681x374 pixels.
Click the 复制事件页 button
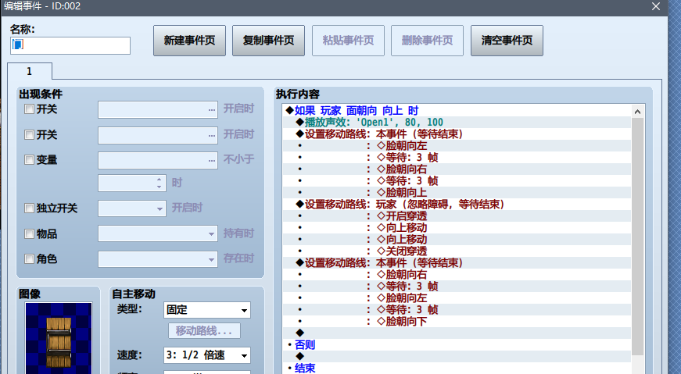pyautogui.click(x=268, y=41)
